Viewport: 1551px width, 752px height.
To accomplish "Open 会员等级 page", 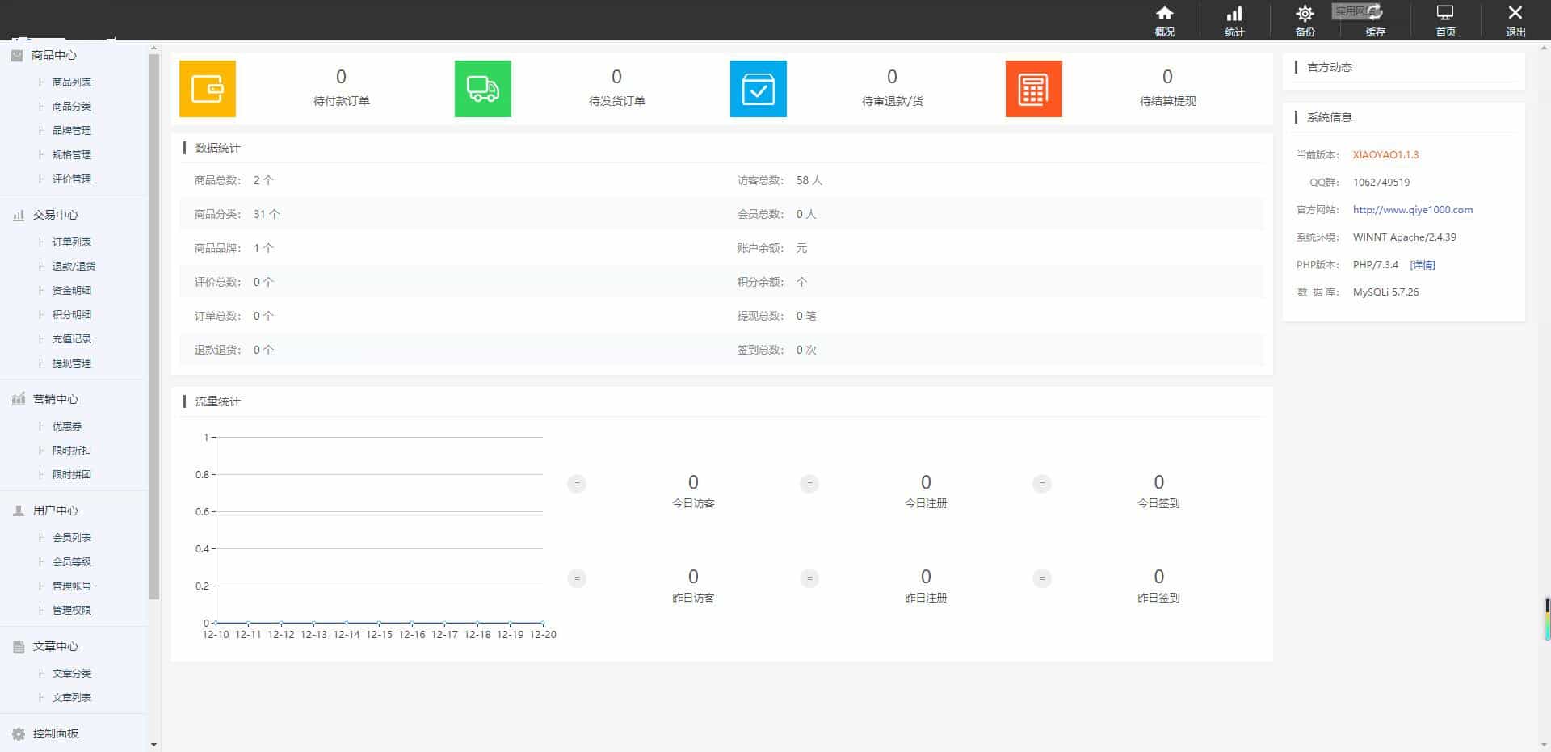I will pos(72,561).
